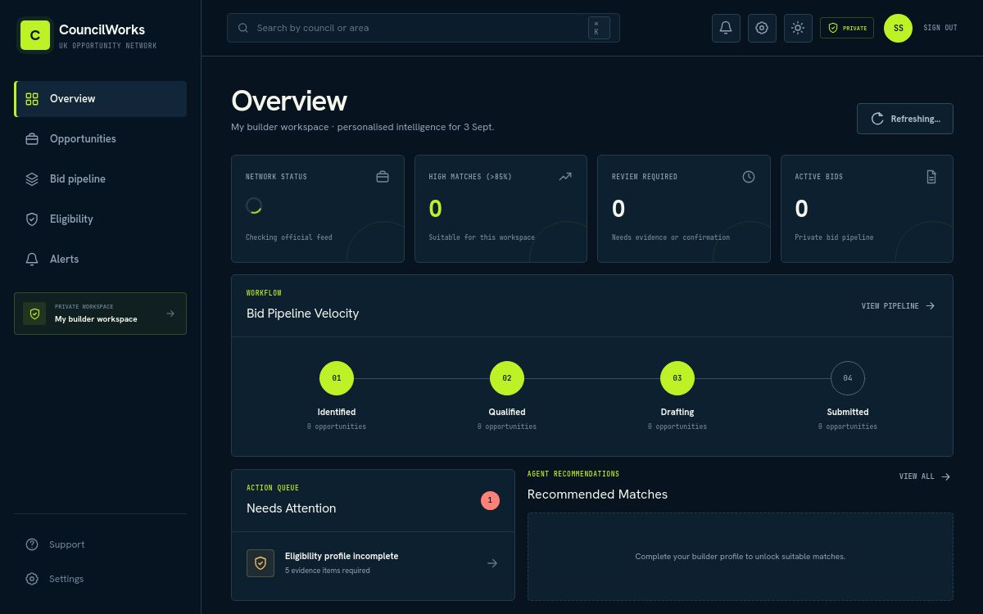Click the arrow on private workspace card

coord(170,314)
